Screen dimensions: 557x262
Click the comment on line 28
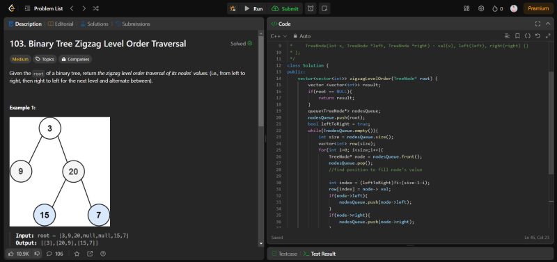pyautogui.click(x=375, y=170)
